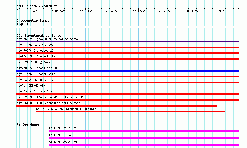Open the nsv470294 (Jakobsson2008) label
This screenshot has width=247, height=148.
(x=37, y=51)
